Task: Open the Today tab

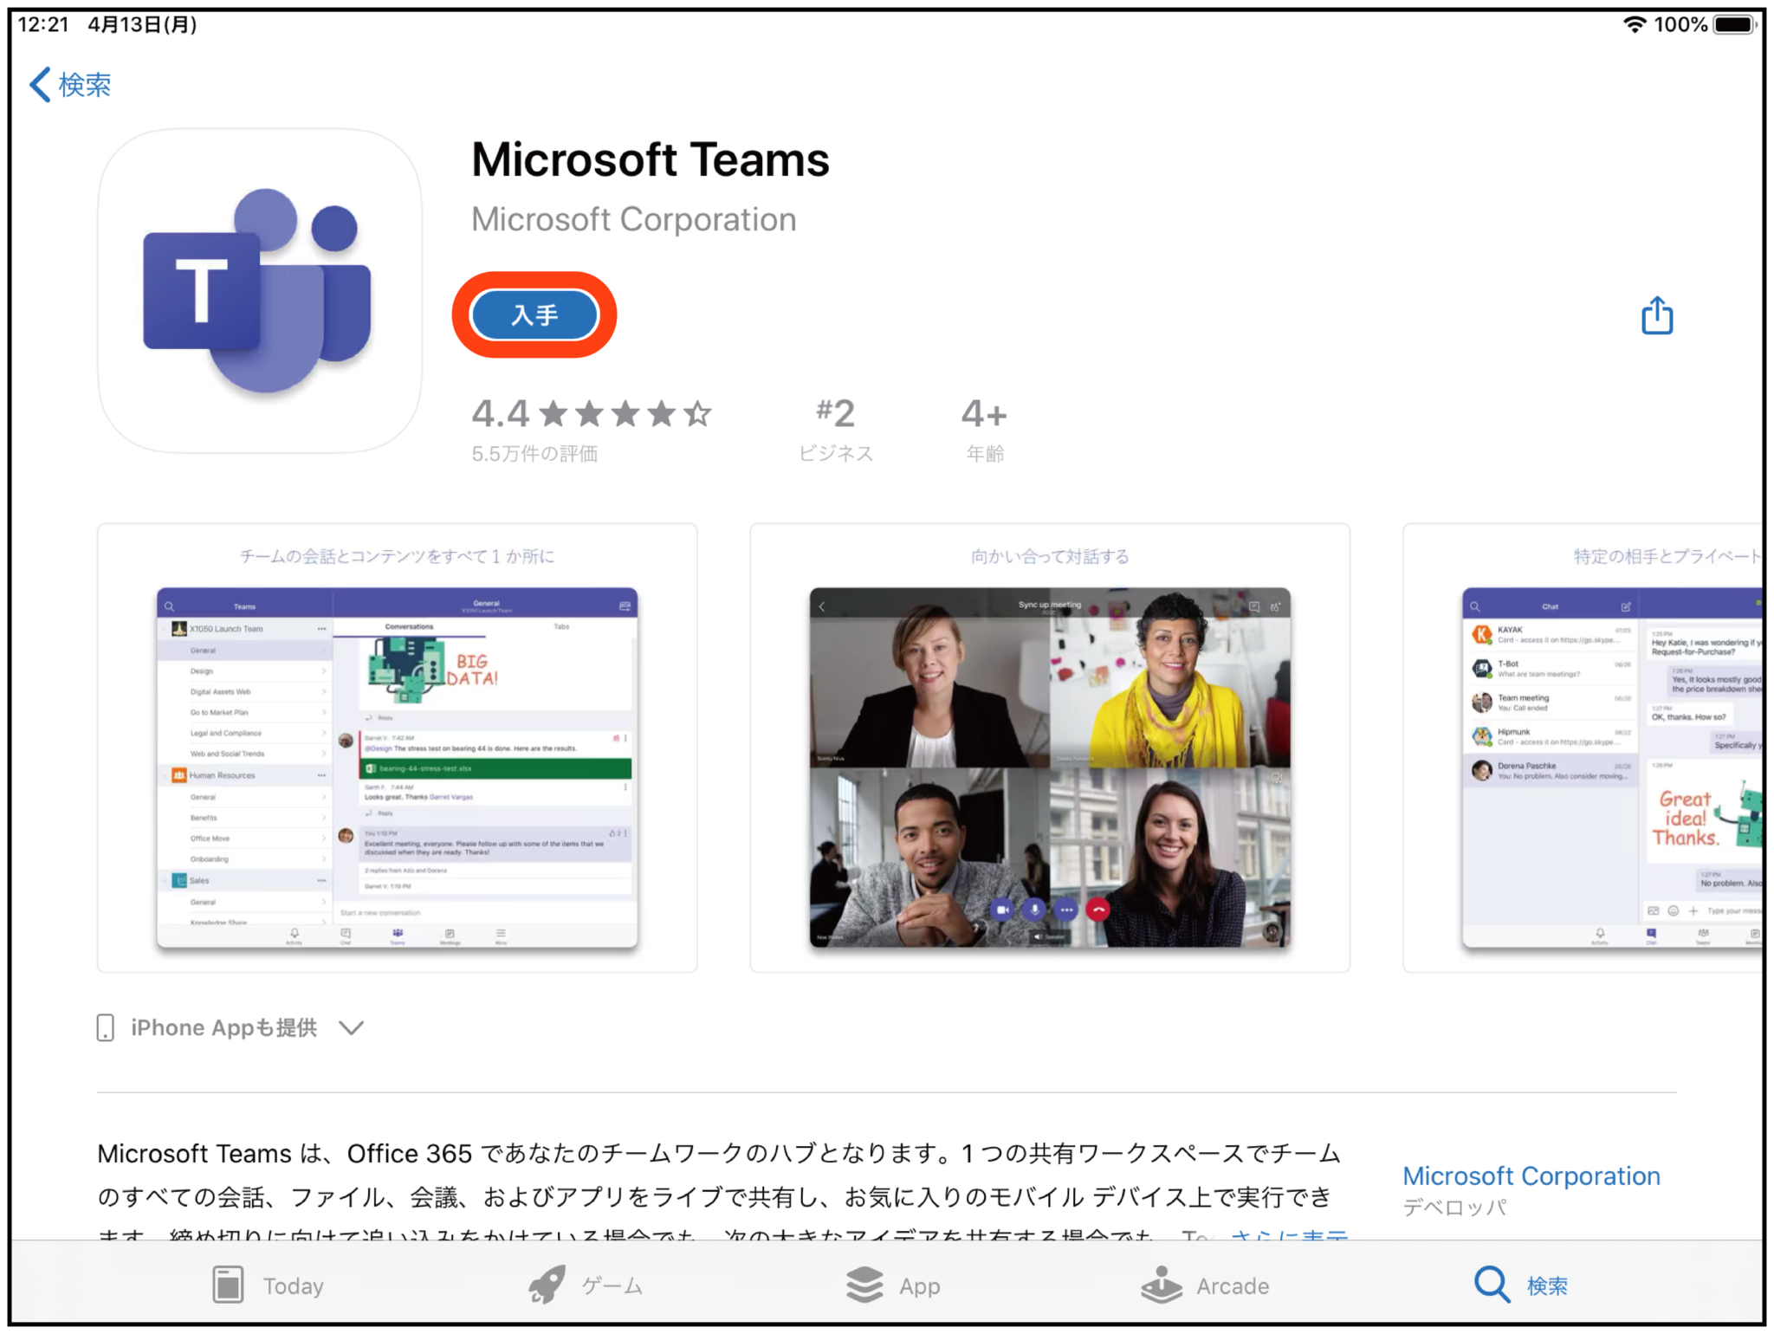Action: click(x=268, y=1285)
